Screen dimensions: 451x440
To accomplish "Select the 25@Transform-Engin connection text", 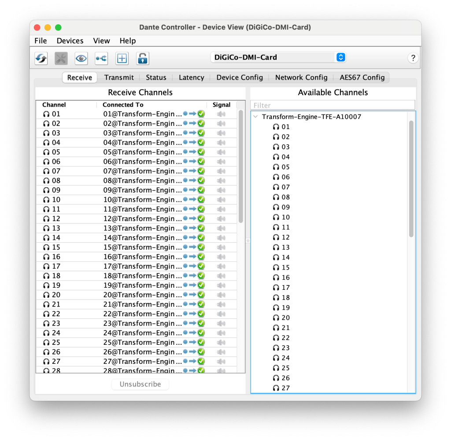I will (x=142, y=342).
